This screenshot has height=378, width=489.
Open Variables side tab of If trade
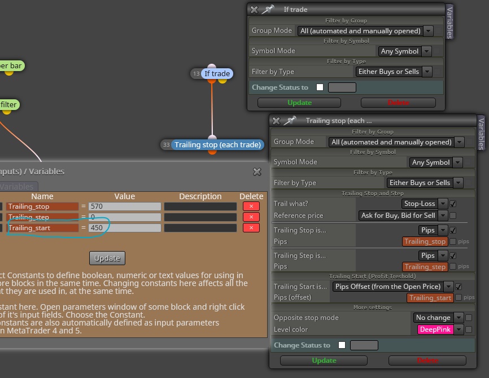[449, 23]
